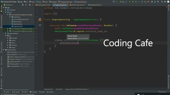170x95 pixels.
Task: Expand the Fragments package
Action: coord(10,17)
